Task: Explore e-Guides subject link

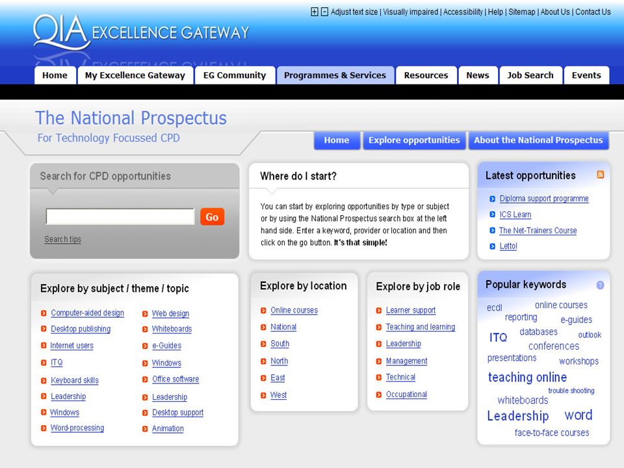Action: [167, 346]
